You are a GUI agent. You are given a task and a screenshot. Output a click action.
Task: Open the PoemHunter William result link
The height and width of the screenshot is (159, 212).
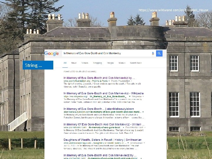[104, 124]
